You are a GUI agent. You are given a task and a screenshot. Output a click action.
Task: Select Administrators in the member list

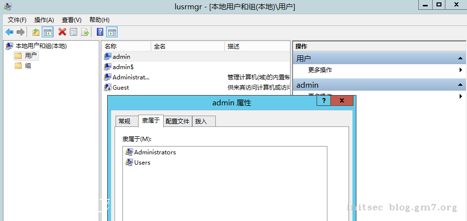(x=154, y=152)
